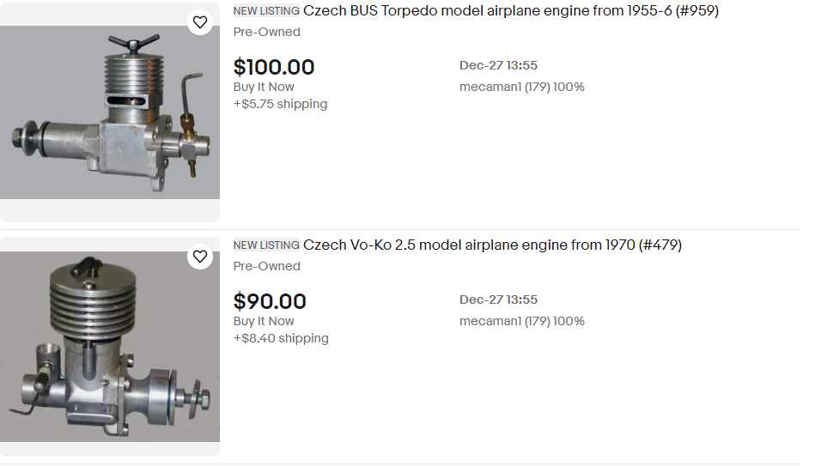Screen dimensions: 827x466
Task: Click the $90.00 price
Action: pos(270,301)
